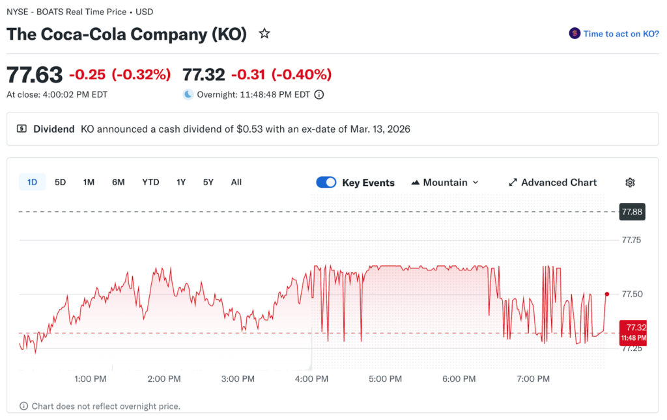Click the overnight price info icon
Screen dimensions: 667x420
coord(319,94)
